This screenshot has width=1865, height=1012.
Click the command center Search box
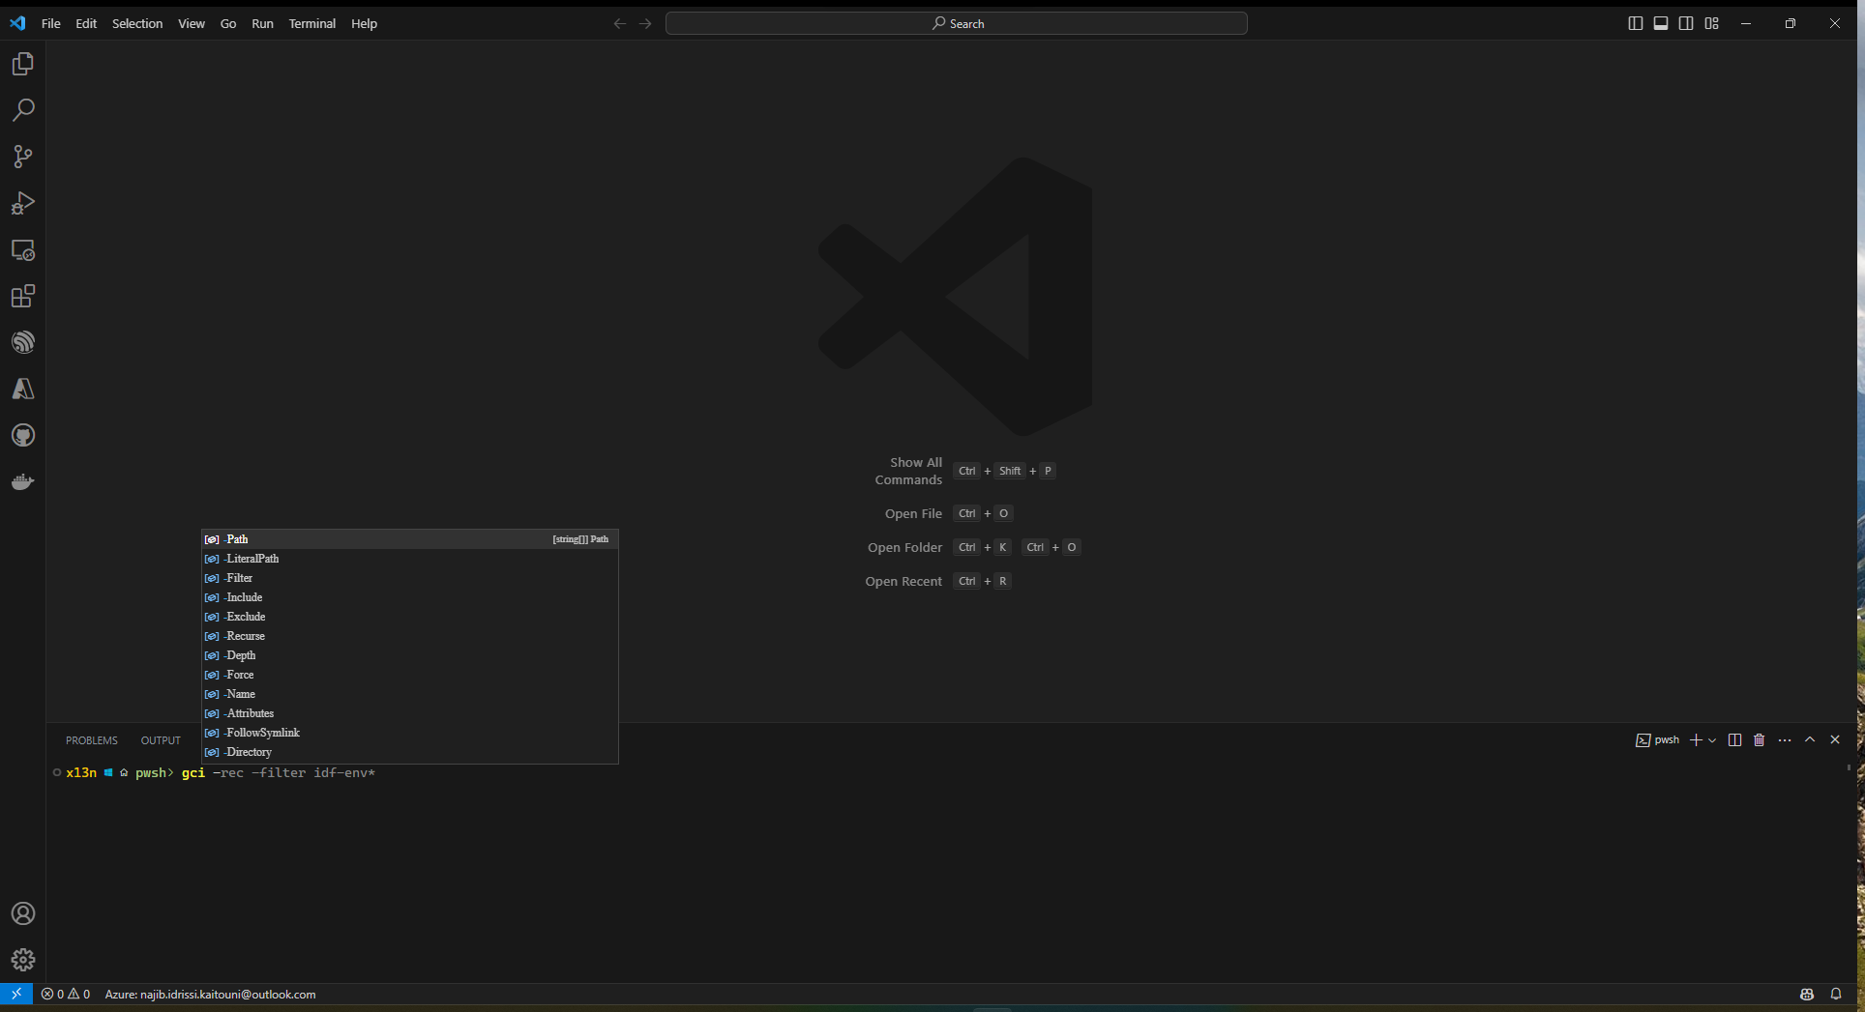click(957, 23)
